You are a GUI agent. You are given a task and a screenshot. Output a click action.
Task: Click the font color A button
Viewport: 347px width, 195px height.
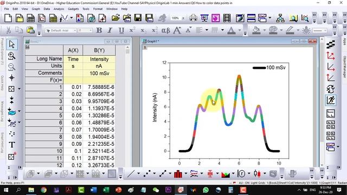coord(232,30)
